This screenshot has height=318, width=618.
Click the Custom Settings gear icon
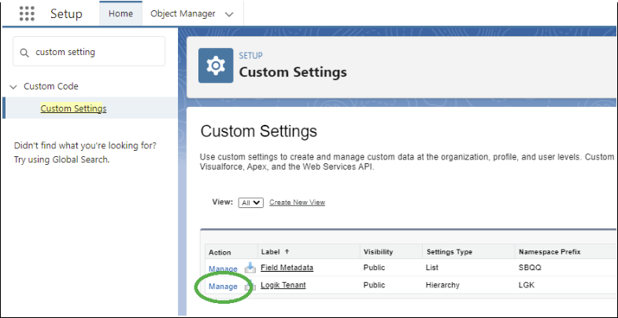point(216,66)
